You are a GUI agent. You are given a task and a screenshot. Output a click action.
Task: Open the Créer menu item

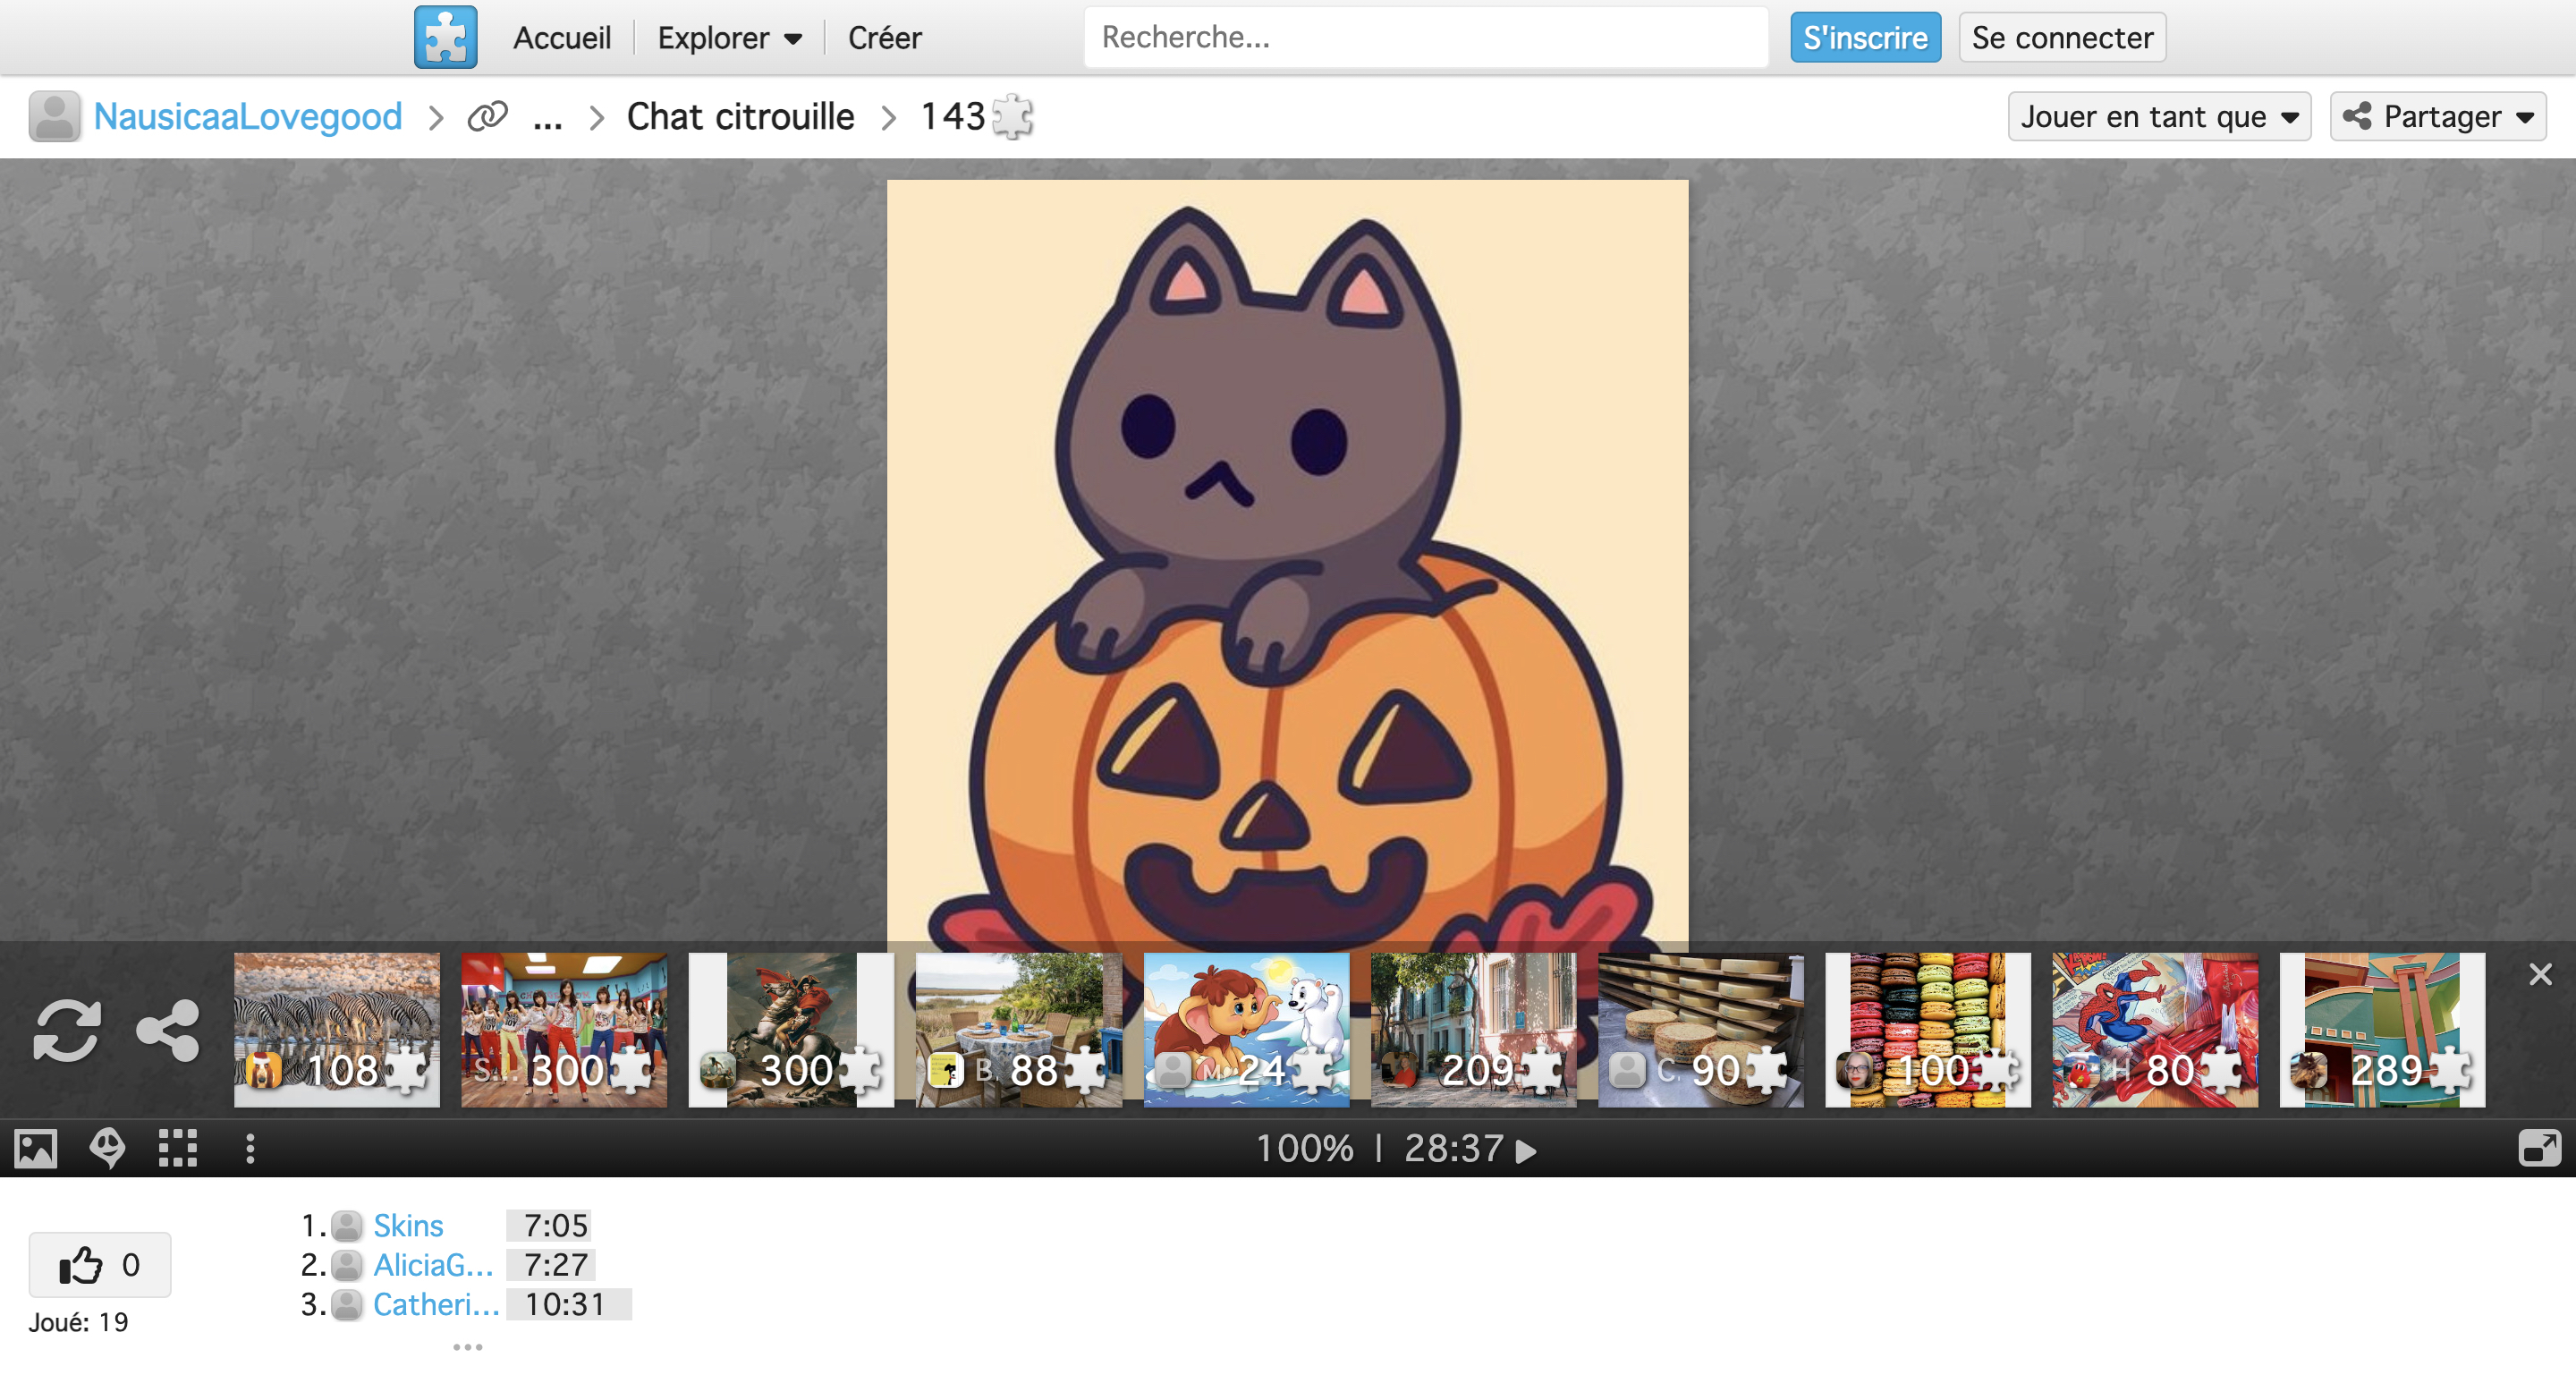[x=884, y=38]
